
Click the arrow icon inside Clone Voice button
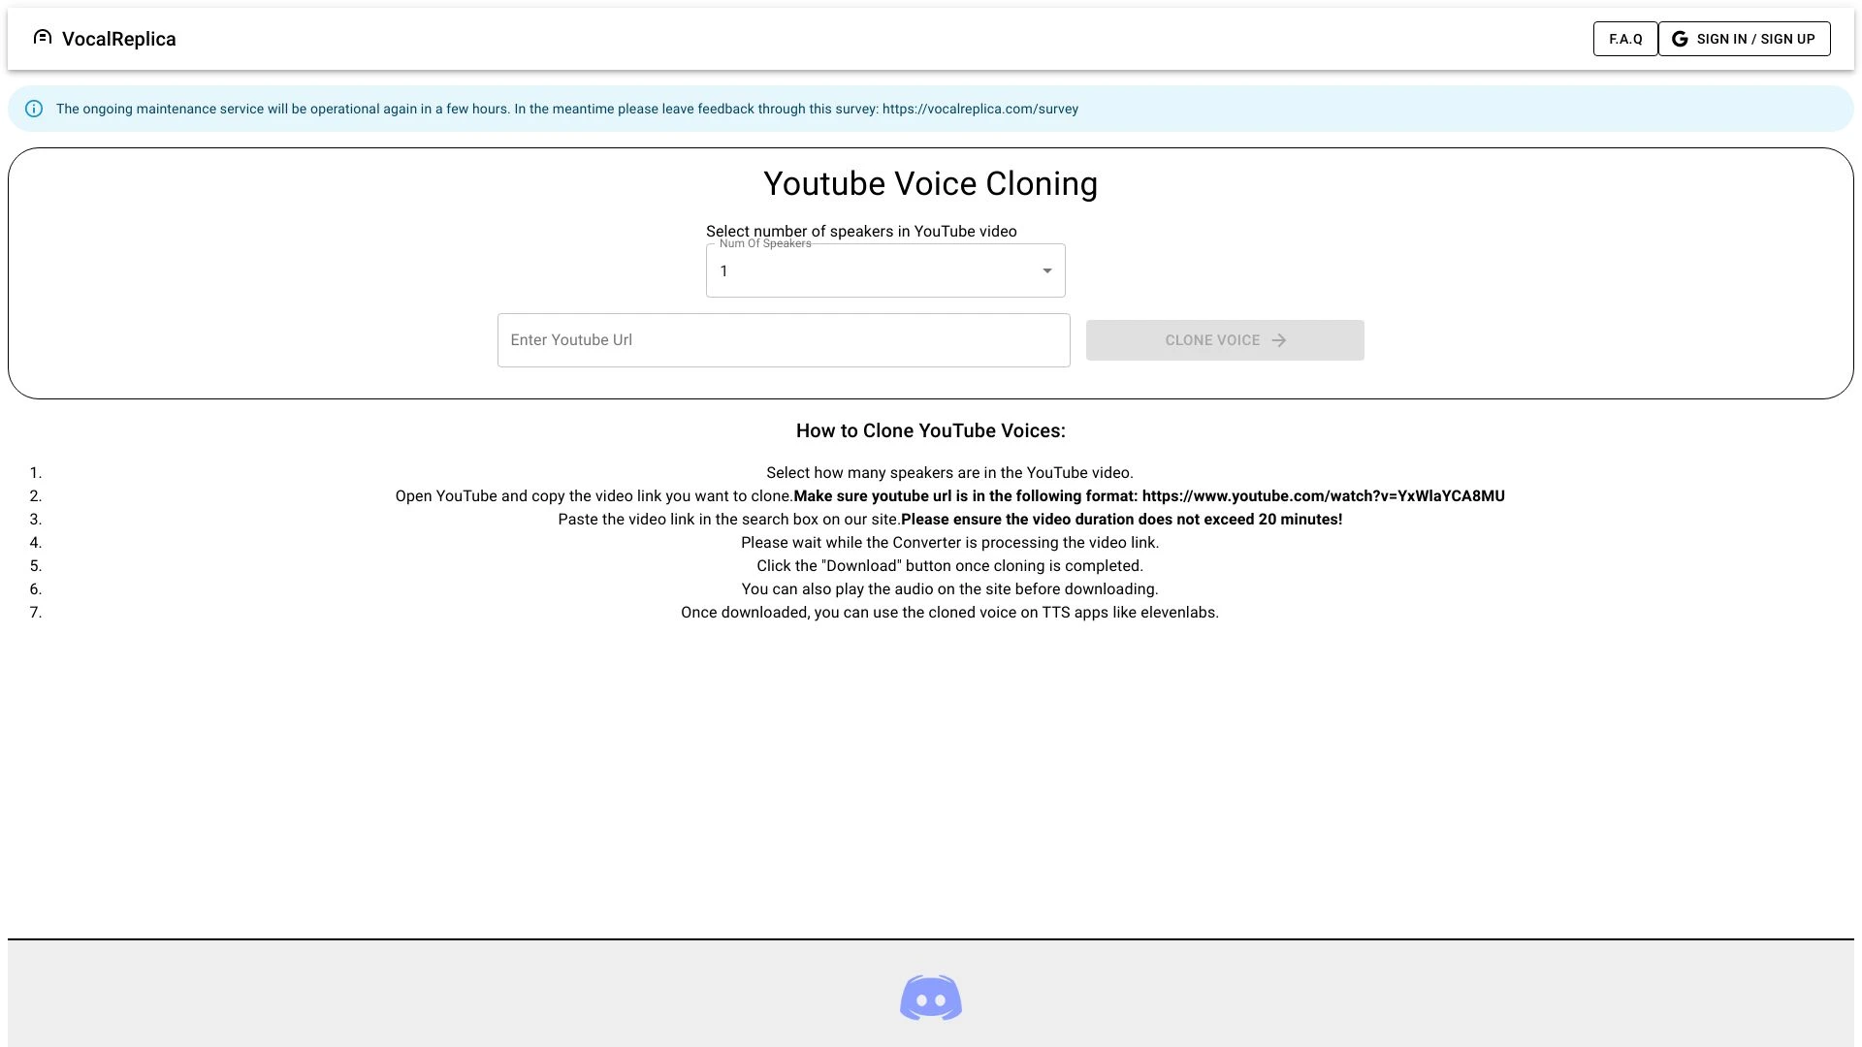coord(1279,340)
